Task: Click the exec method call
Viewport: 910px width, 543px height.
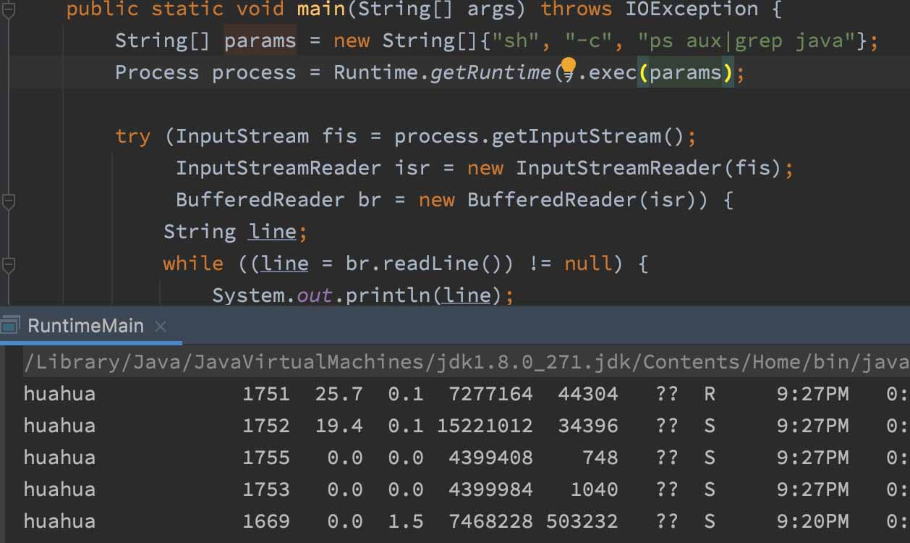Action: (613, 72)
